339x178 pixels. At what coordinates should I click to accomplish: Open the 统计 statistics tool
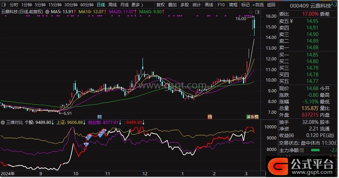(196, 5)
